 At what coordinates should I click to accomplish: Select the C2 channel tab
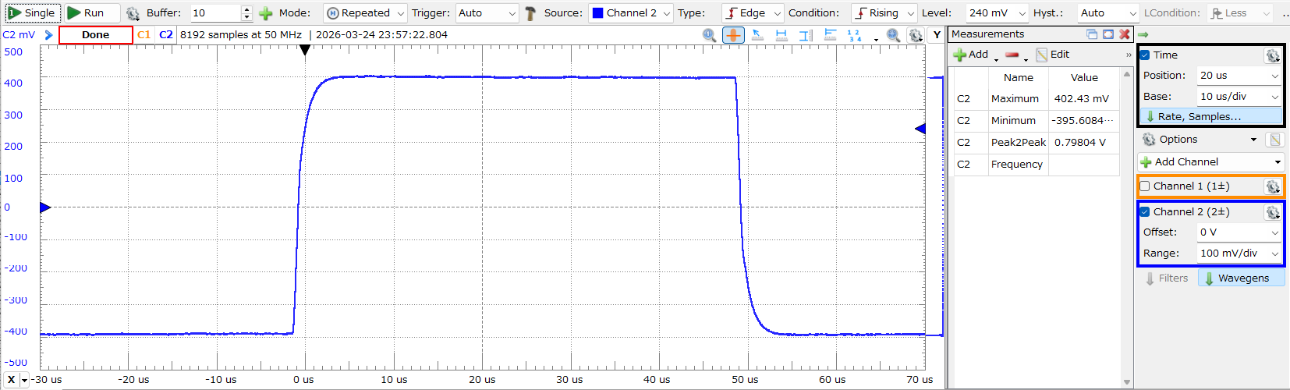[166, 35]
